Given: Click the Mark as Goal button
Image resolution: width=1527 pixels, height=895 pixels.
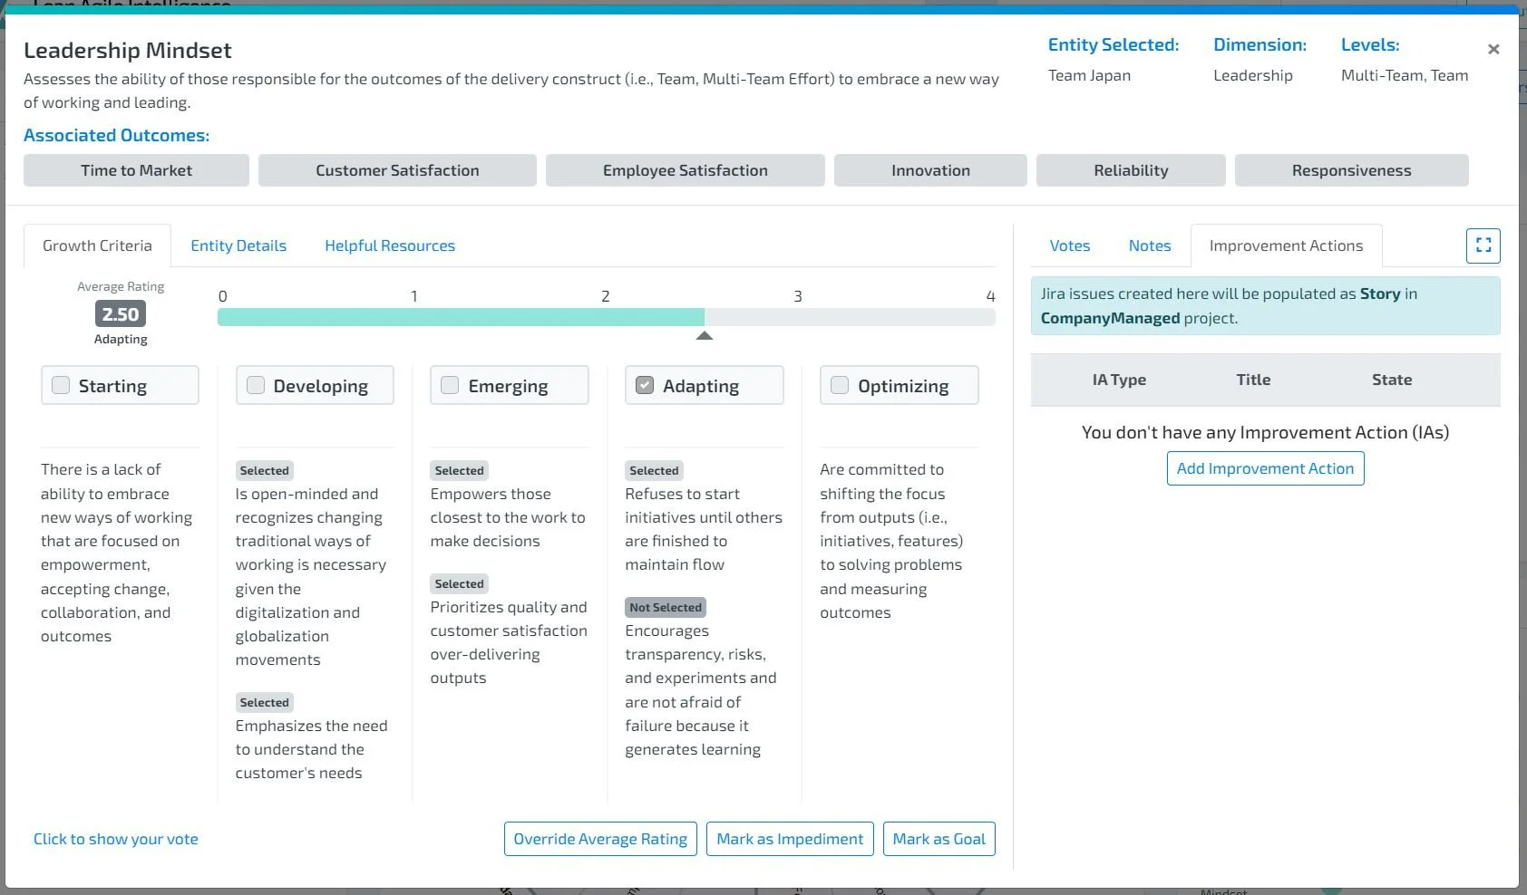Looking at the screenshot, I should (x=939, y=838).
